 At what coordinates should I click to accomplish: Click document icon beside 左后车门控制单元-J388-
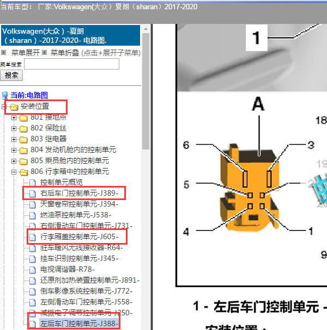(x=32, y=324)
